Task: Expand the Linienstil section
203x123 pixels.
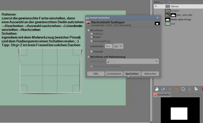Action: pos(91,52)
